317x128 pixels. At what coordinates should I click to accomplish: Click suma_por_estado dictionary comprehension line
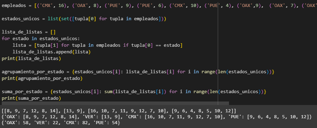(x=134, y=92)
